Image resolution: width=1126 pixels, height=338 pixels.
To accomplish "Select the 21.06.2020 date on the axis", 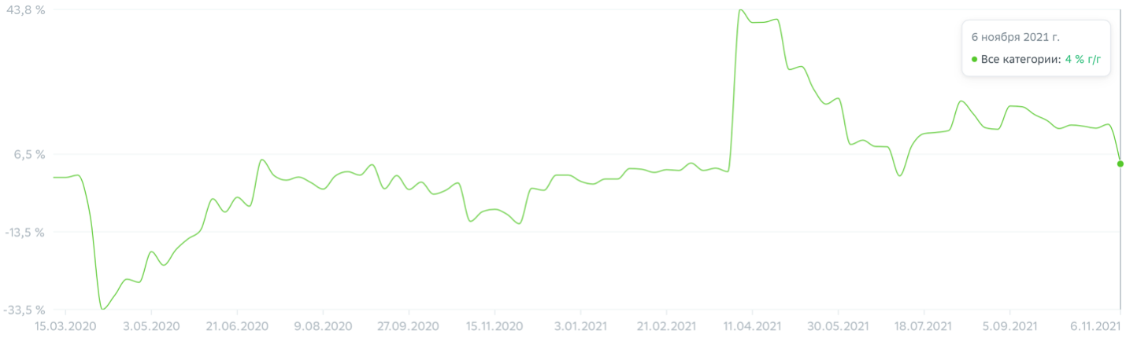I will [x=239, y=325].
